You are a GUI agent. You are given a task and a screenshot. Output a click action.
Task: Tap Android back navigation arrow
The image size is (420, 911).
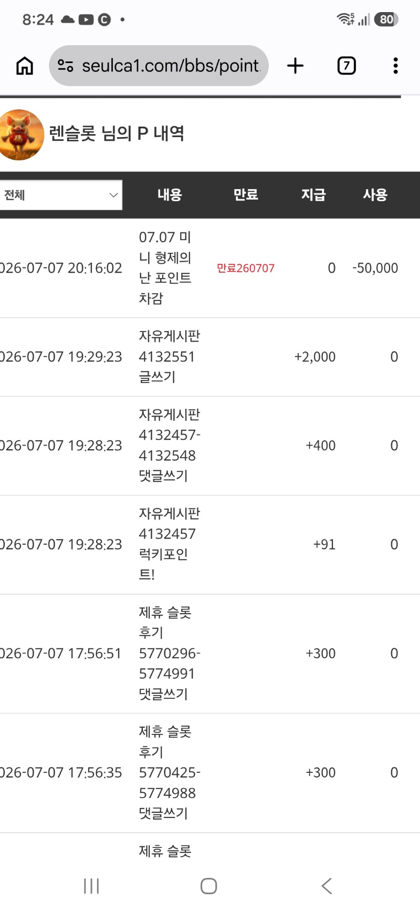pyautogui.click(x=327, y=886)
